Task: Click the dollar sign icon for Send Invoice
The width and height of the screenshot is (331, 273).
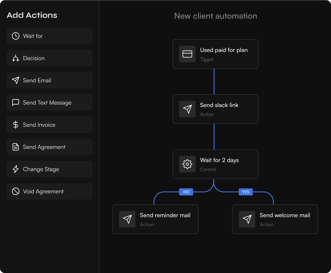Action: point(16,125)
